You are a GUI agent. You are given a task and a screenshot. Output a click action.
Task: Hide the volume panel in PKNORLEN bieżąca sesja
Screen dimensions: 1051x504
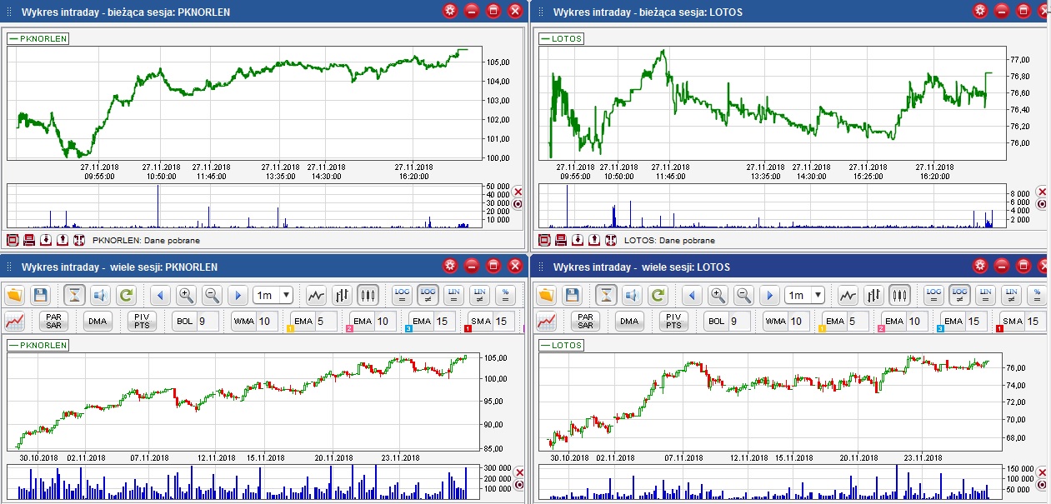tap(518, 192)
